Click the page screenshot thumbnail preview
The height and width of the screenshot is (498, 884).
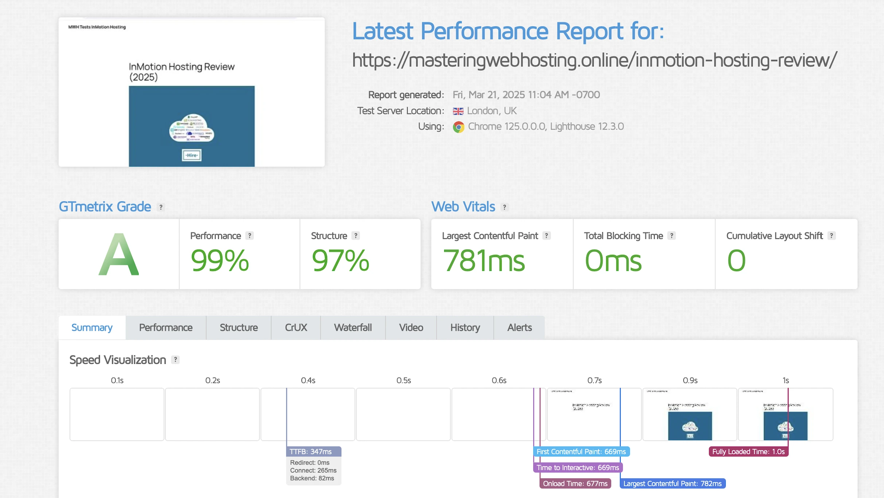coord(191,92)
